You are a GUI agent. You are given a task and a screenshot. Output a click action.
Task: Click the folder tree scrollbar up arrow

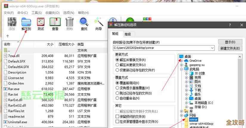[239, 57]
